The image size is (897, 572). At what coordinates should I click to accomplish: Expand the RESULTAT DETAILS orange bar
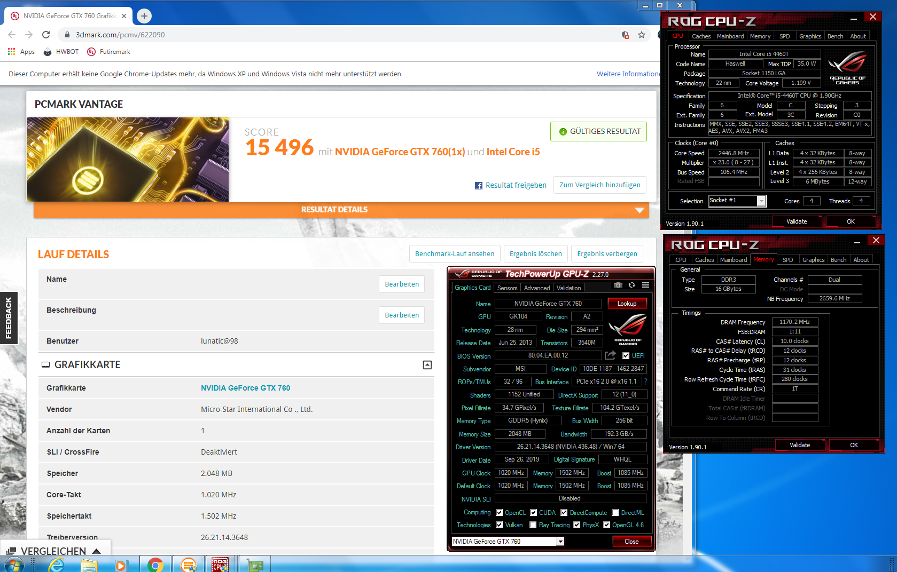tap(341, 210)
